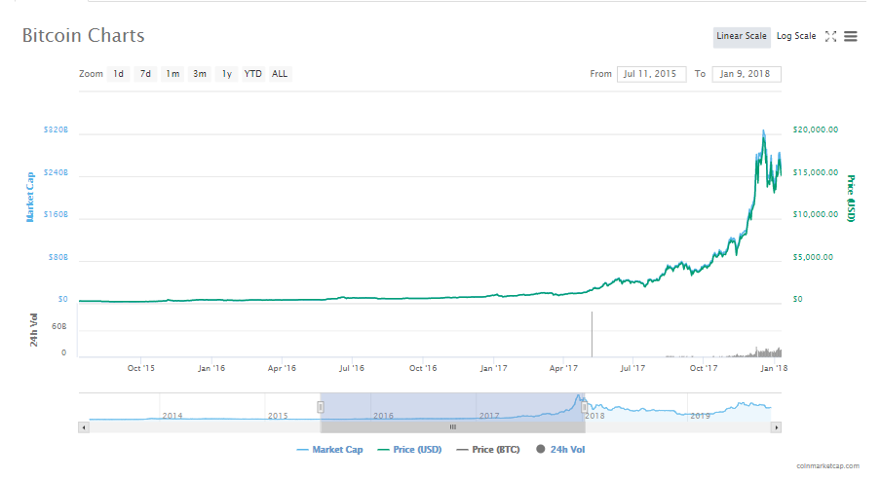Click the $160B market cap axis label
Image resolution: width=881 pixels, height=480 pixels.
pyautogui.click(x=56, y=214)
